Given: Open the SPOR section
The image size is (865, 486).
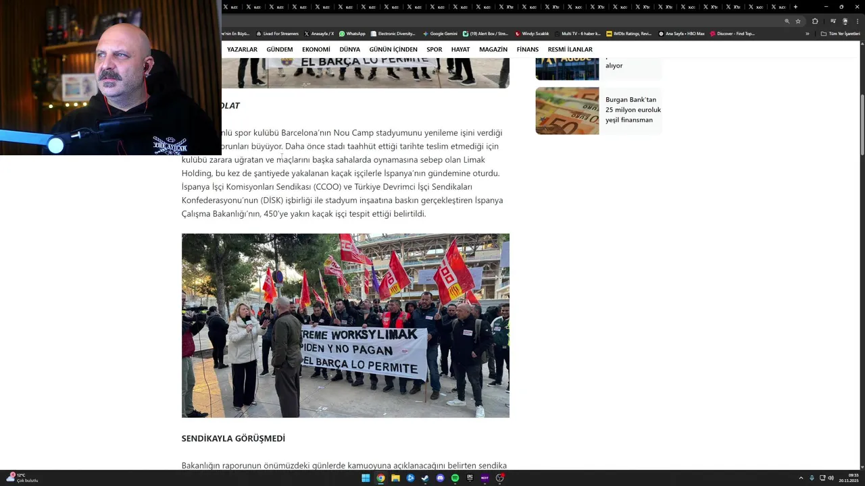Looking at the screenshot, I should point(435,49).
